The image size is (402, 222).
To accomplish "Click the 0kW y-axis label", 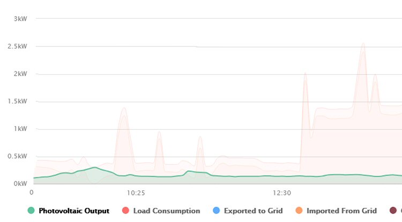I will 20,184.
